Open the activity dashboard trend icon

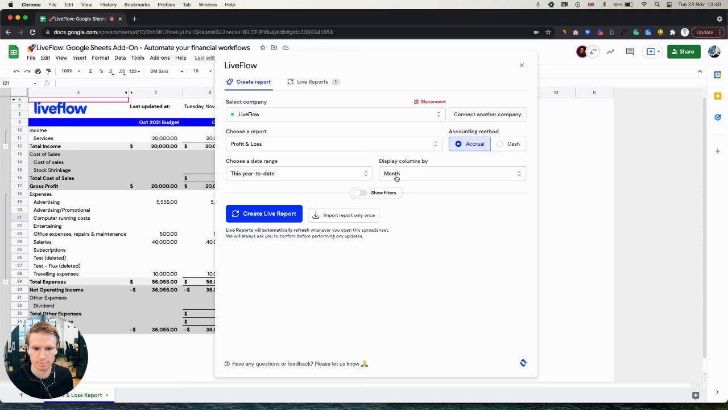[x=610, y=52]
